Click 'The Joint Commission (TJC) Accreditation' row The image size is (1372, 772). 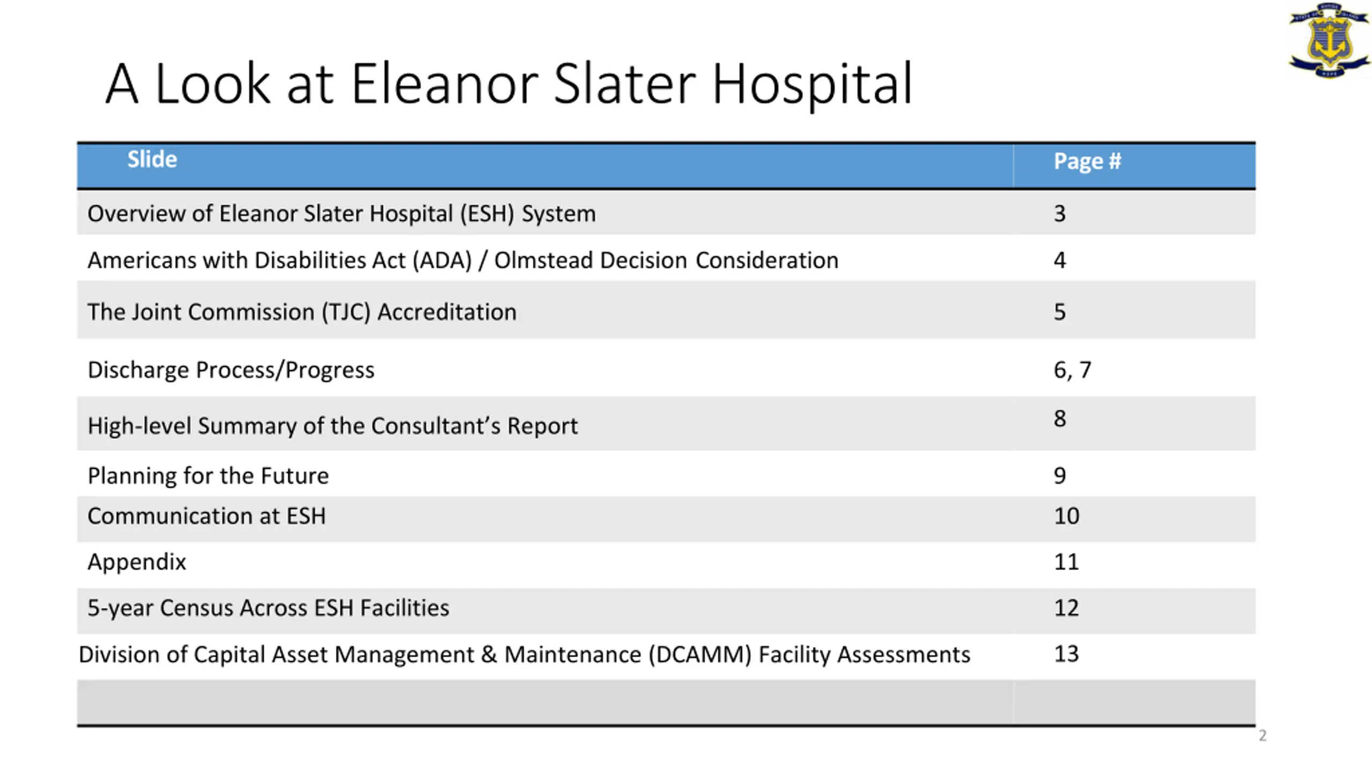302,312
